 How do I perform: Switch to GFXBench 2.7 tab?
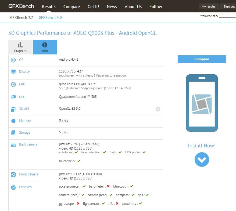(22, 18)
